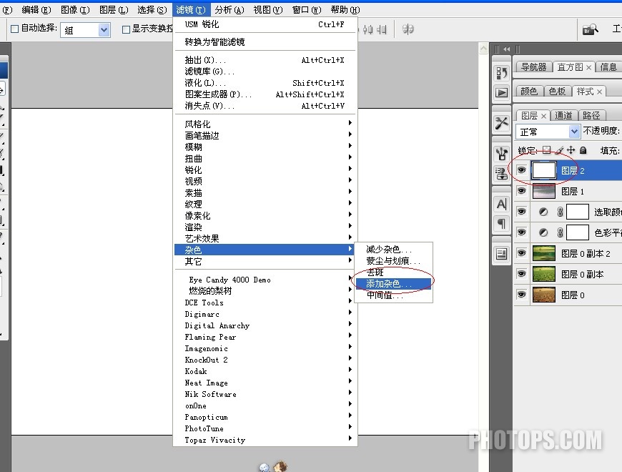The width and height of the screenshot is (622, 472).
Task: Click the 选取颜色 layer mask thumbnail
Action: [x=577, y=212]
